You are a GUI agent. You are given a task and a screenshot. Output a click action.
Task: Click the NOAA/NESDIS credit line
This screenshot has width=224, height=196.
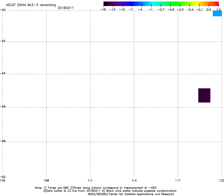click(131, 194)
